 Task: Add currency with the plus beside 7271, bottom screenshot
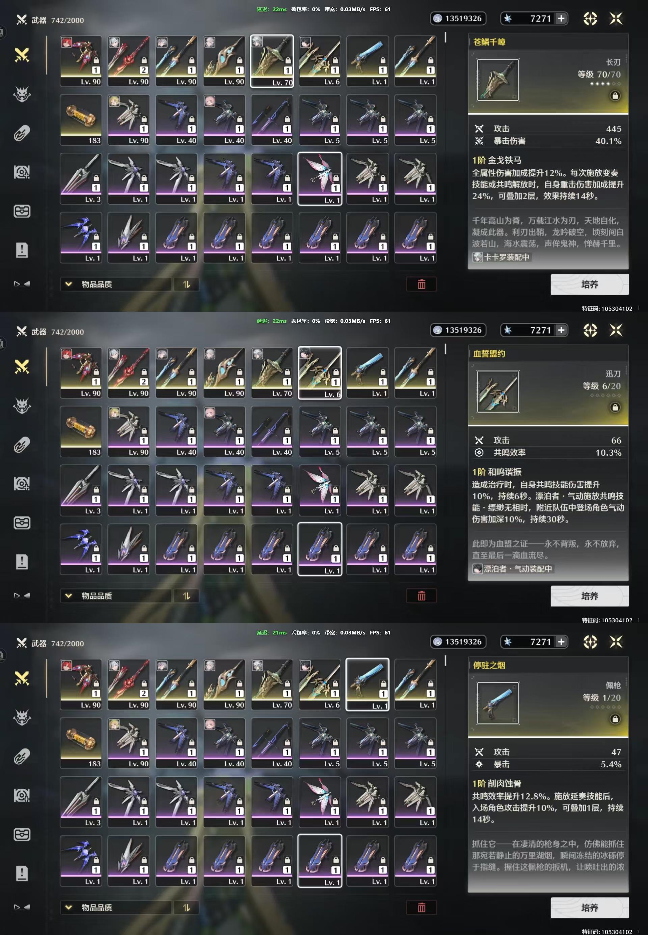[x=561, y=642]
